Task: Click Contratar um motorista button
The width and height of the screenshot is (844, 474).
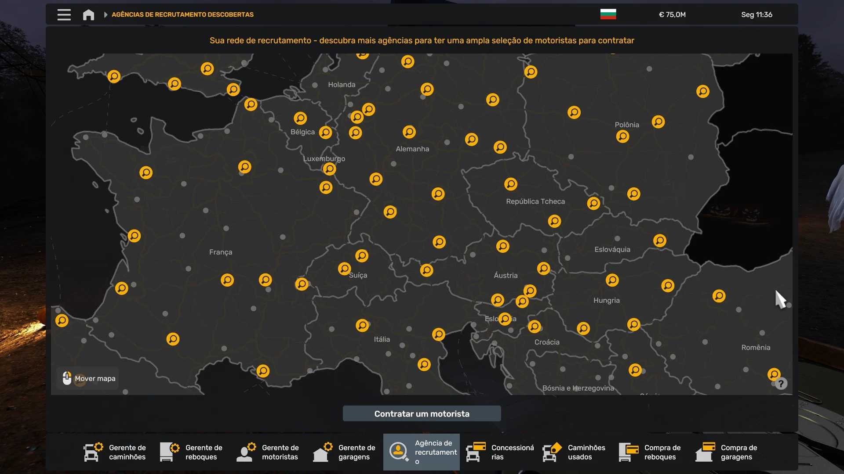Action: coord(422,414)
